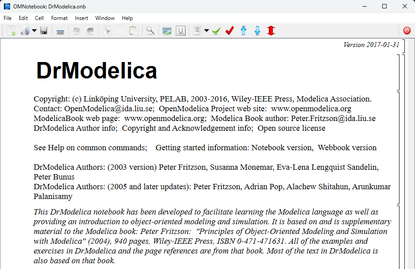Screen dimensions: 415x269
Task: Open the cell type dropdown arrow
Action: 207,31
